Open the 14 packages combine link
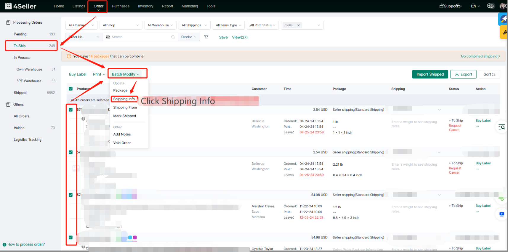This screenshot has height=252, width=508. coord(99,56)
